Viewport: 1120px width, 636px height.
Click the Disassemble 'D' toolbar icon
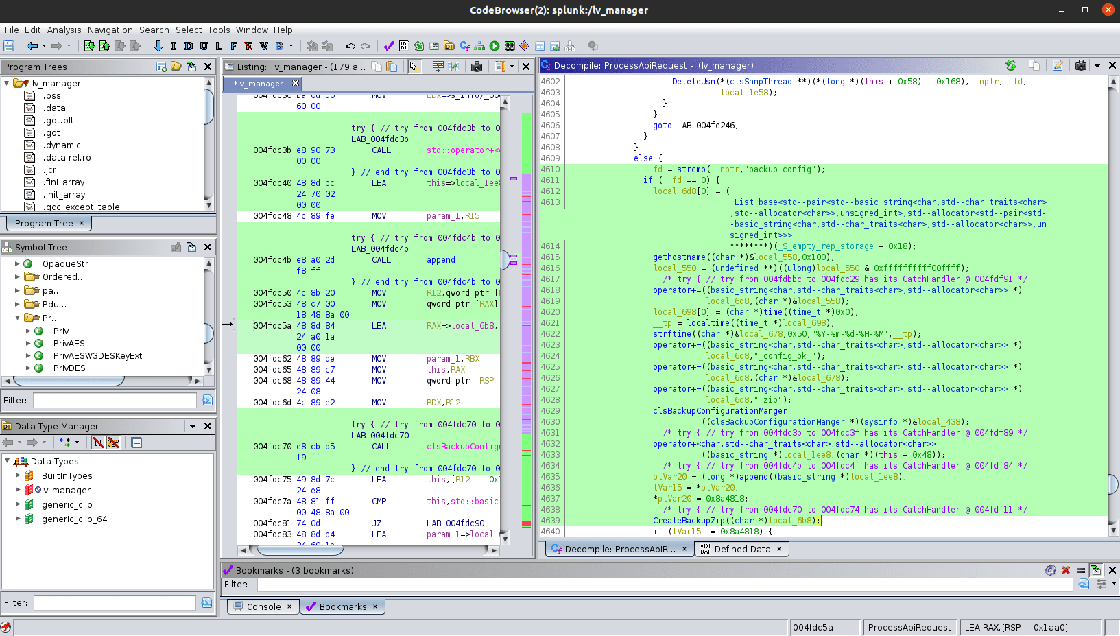(x=188, y=46)
